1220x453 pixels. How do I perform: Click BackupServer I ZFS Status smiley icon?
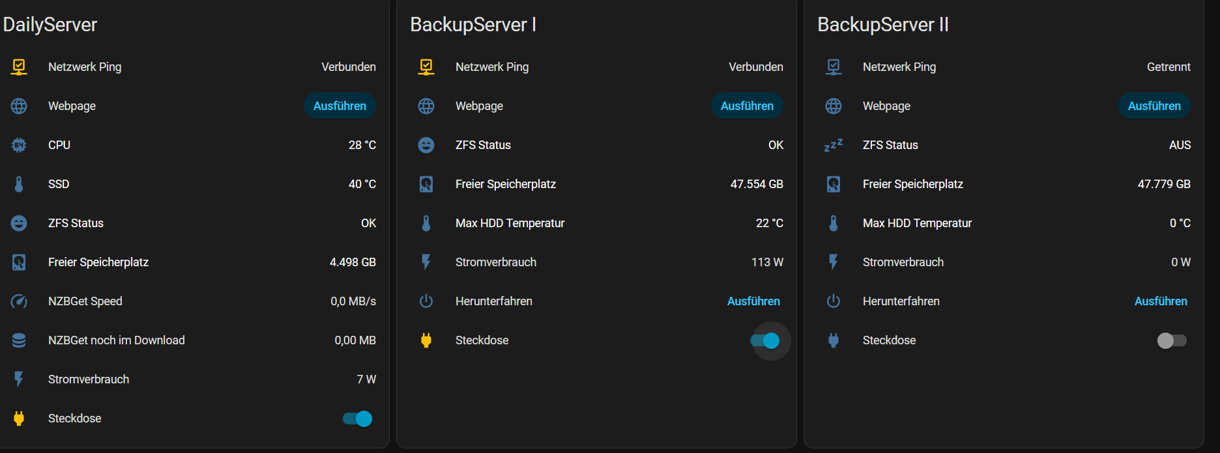click(x=426, y=145)
